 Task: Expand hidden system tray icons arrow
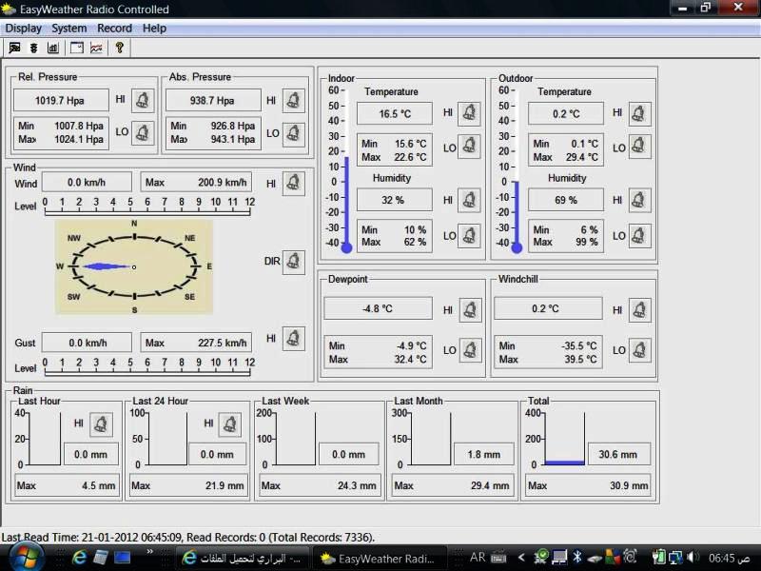point(521,558)
